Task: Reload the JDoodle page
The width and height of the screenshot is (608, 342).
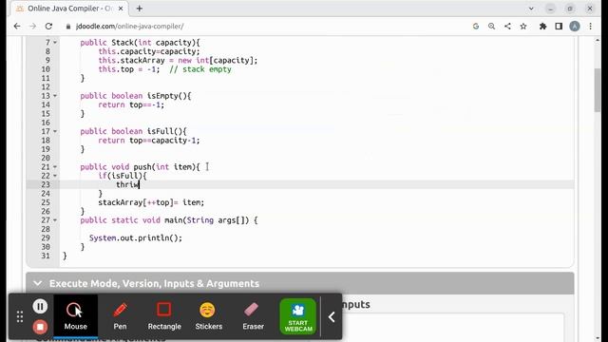Action: pyautogui.click(x=48, y=26)
